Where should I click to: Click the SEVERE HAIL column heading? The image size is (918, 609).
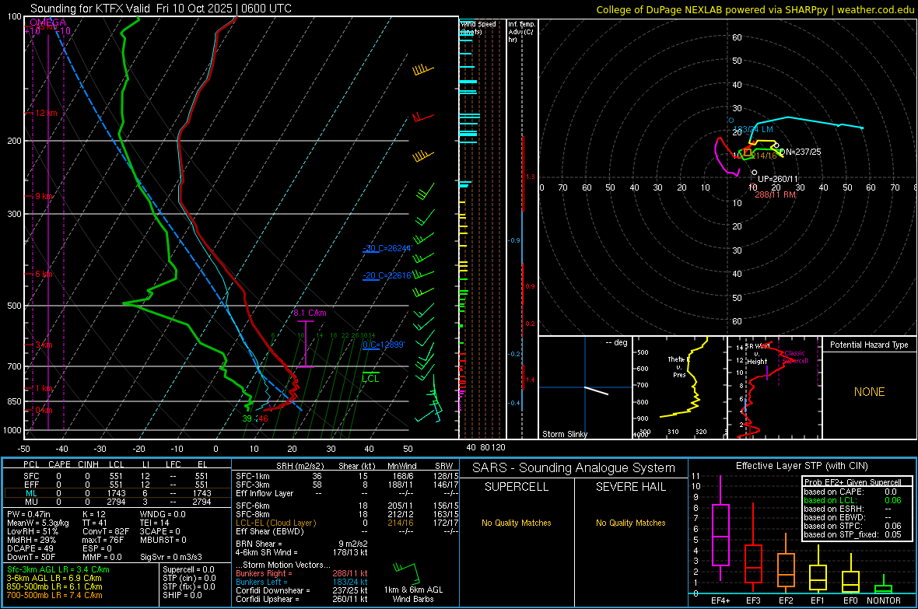pyautogui.click(x=630, y=487)
